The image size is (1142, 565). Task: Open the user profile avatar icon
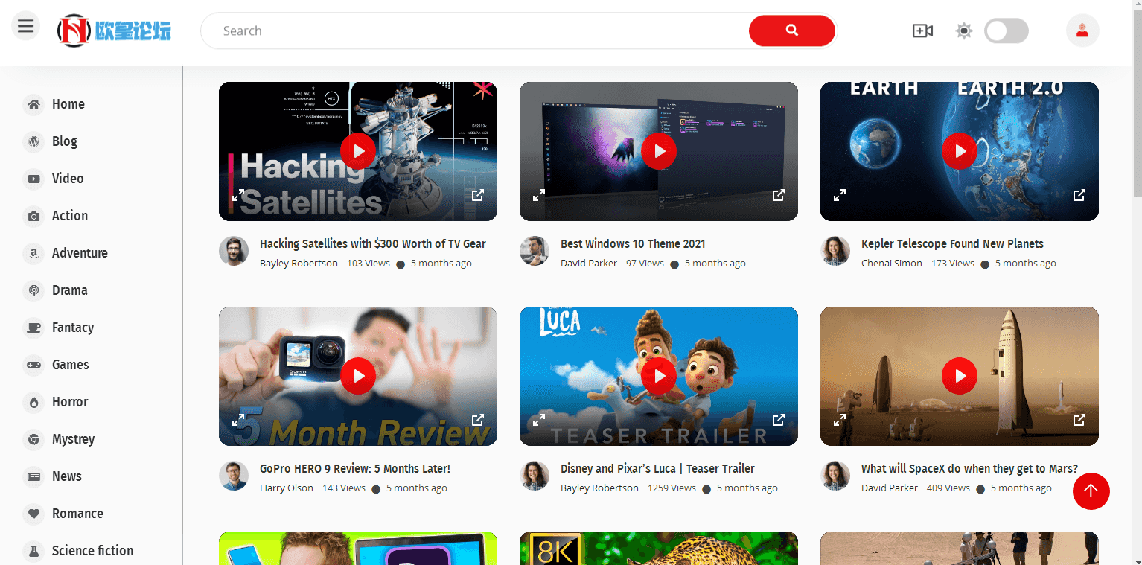1082,31
